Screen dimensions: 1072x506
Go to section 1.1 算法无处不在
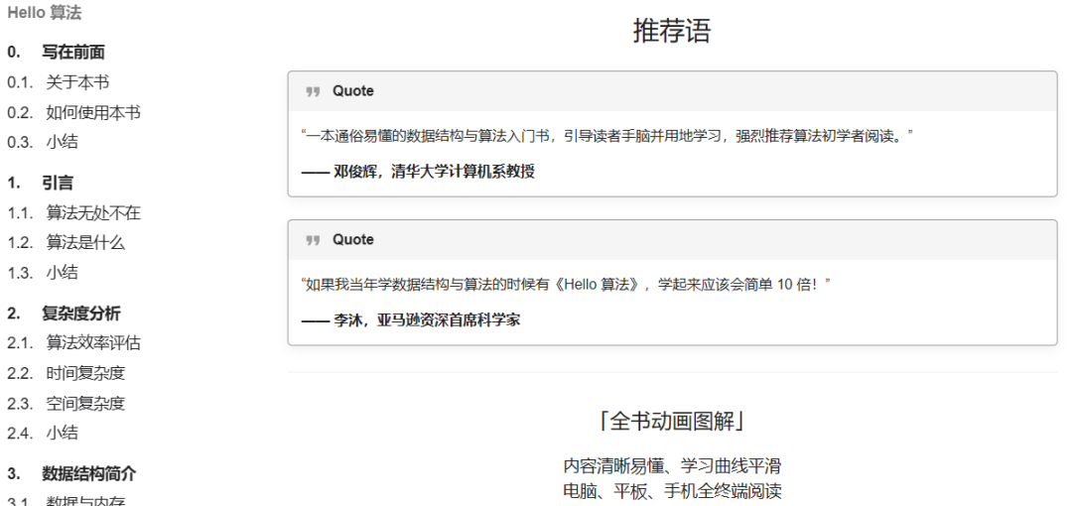(73, 212)
